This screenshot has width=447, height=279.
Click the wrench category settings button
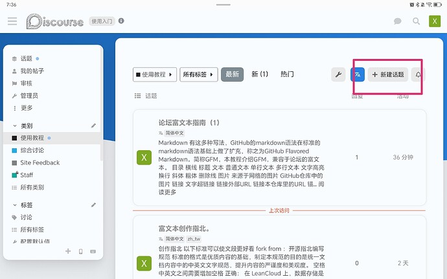point(338,74)
